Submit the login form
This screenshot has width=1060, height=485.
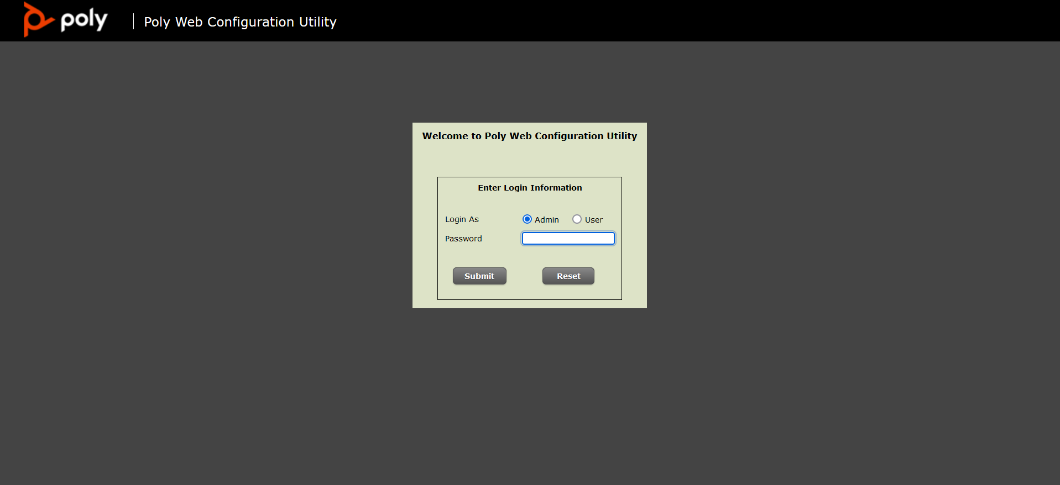click(479, 276)
